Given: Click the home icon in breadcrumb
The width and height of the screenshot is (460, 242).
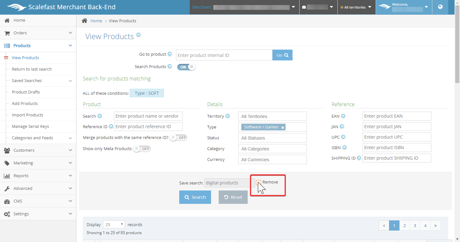Looking at the screenshot, I should [84, 21].
